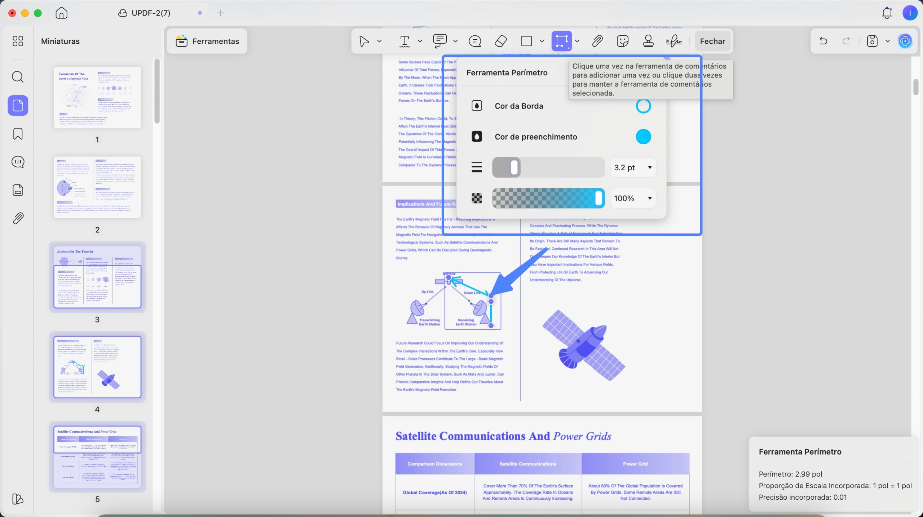Open the comments list panel icon

tap(18, 162)
